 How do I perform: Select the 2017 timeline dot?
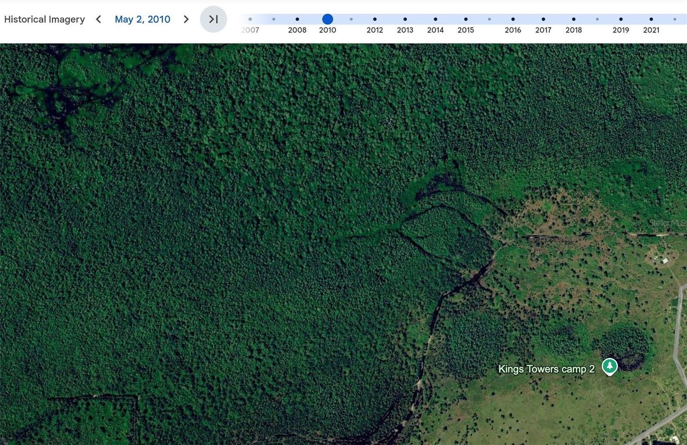(x=543, y=19)
